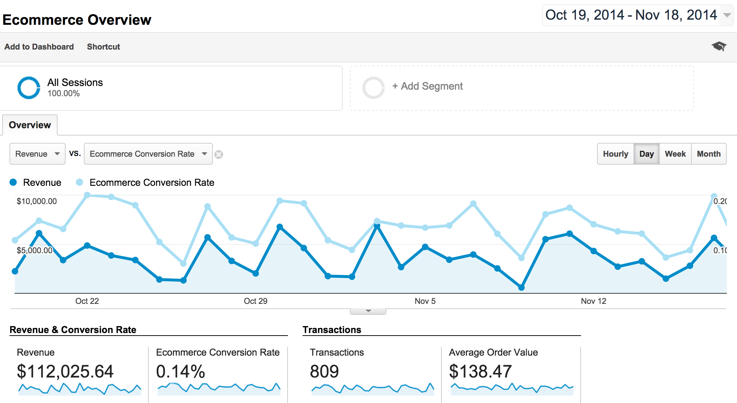The height and width of the screenshot is (403, 737).
Task: Click the Revenue value $112,025.64
Action: (65, 372)
